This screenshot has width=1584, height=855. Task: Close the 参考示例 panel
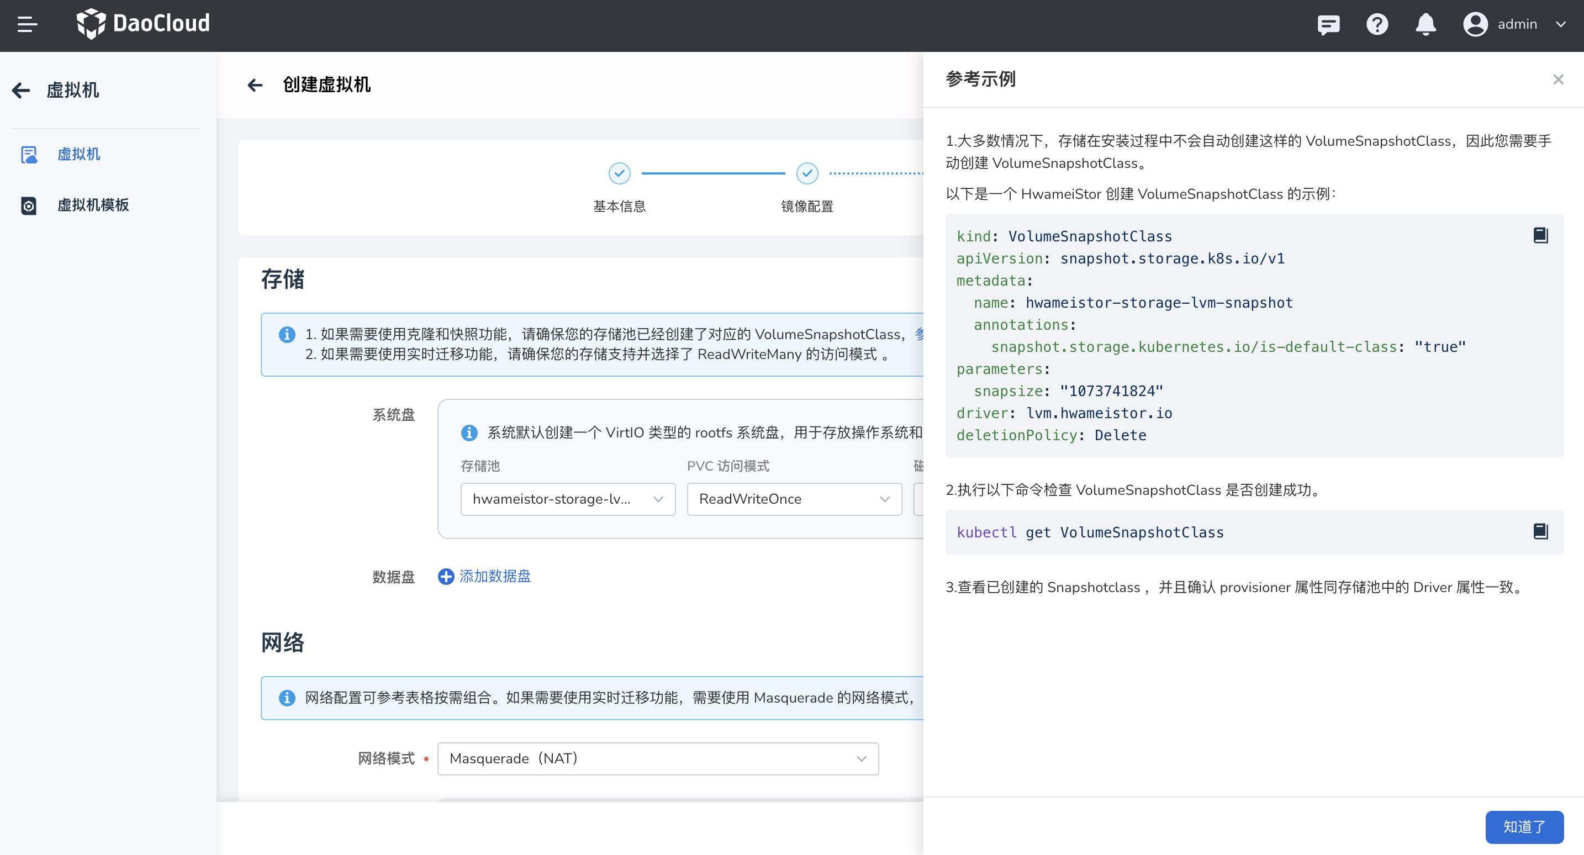pos(1557,80)
